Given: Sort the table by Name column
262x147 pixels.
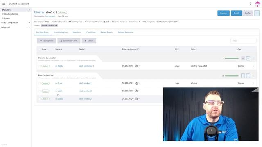Looking at the screenshot, I should click(x=59, y=49).
